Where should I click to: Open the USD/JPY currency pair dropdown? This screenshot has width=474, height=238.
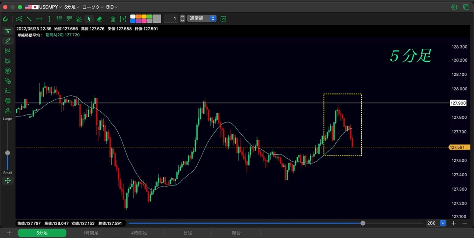(43, 7)
